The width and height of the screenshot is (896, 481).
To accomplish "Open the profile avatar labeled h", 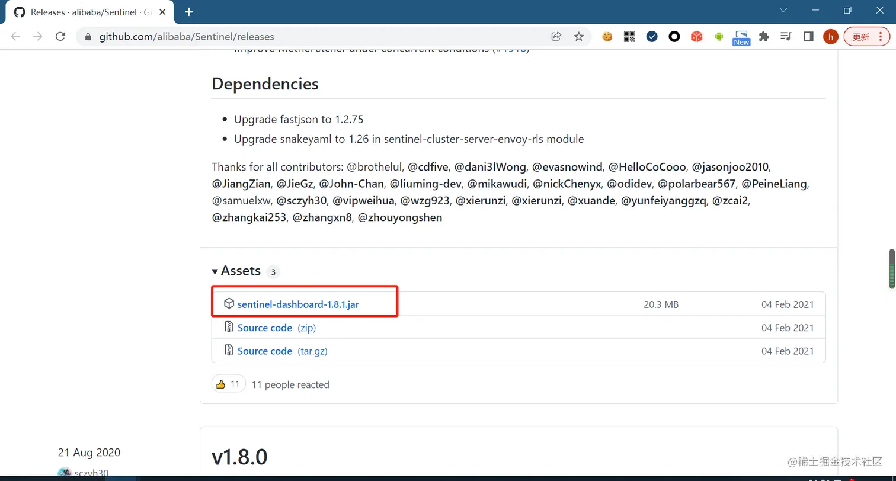I will (x=831, y=37).
